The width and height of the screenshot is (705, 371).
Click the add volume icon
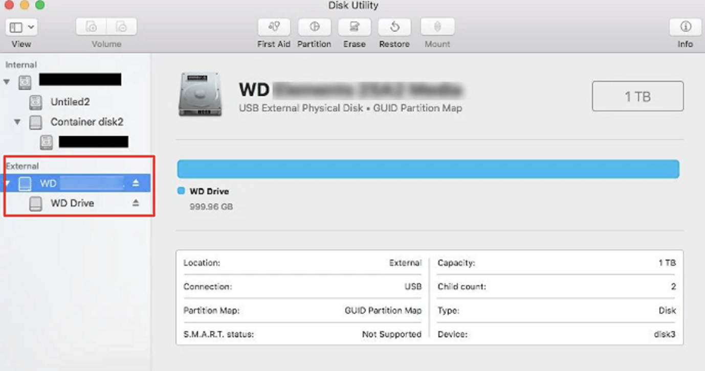(x=91, y=27)
